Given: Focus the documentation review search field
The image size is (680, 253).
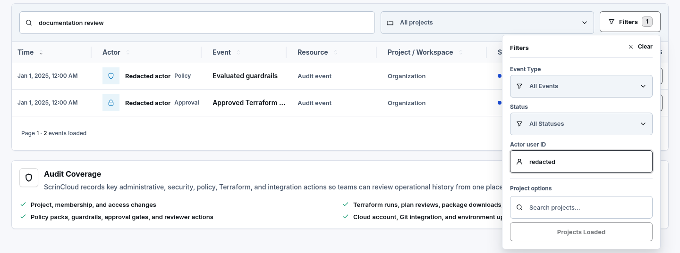Looking at the screenshot, I should (x=197, y=23).
